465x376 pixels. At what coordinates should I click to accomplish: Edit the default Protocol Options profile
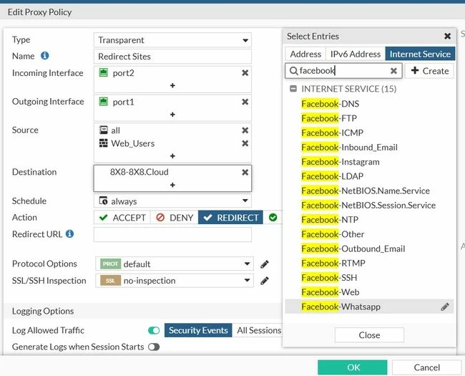tap(265, 264)
